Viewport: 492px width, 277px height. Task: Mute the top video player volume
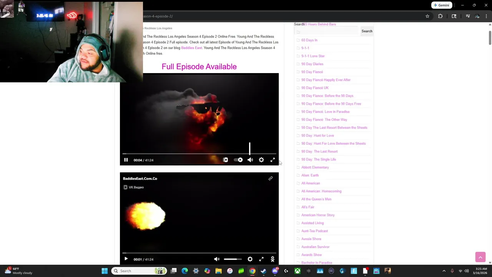coord(250,160)
